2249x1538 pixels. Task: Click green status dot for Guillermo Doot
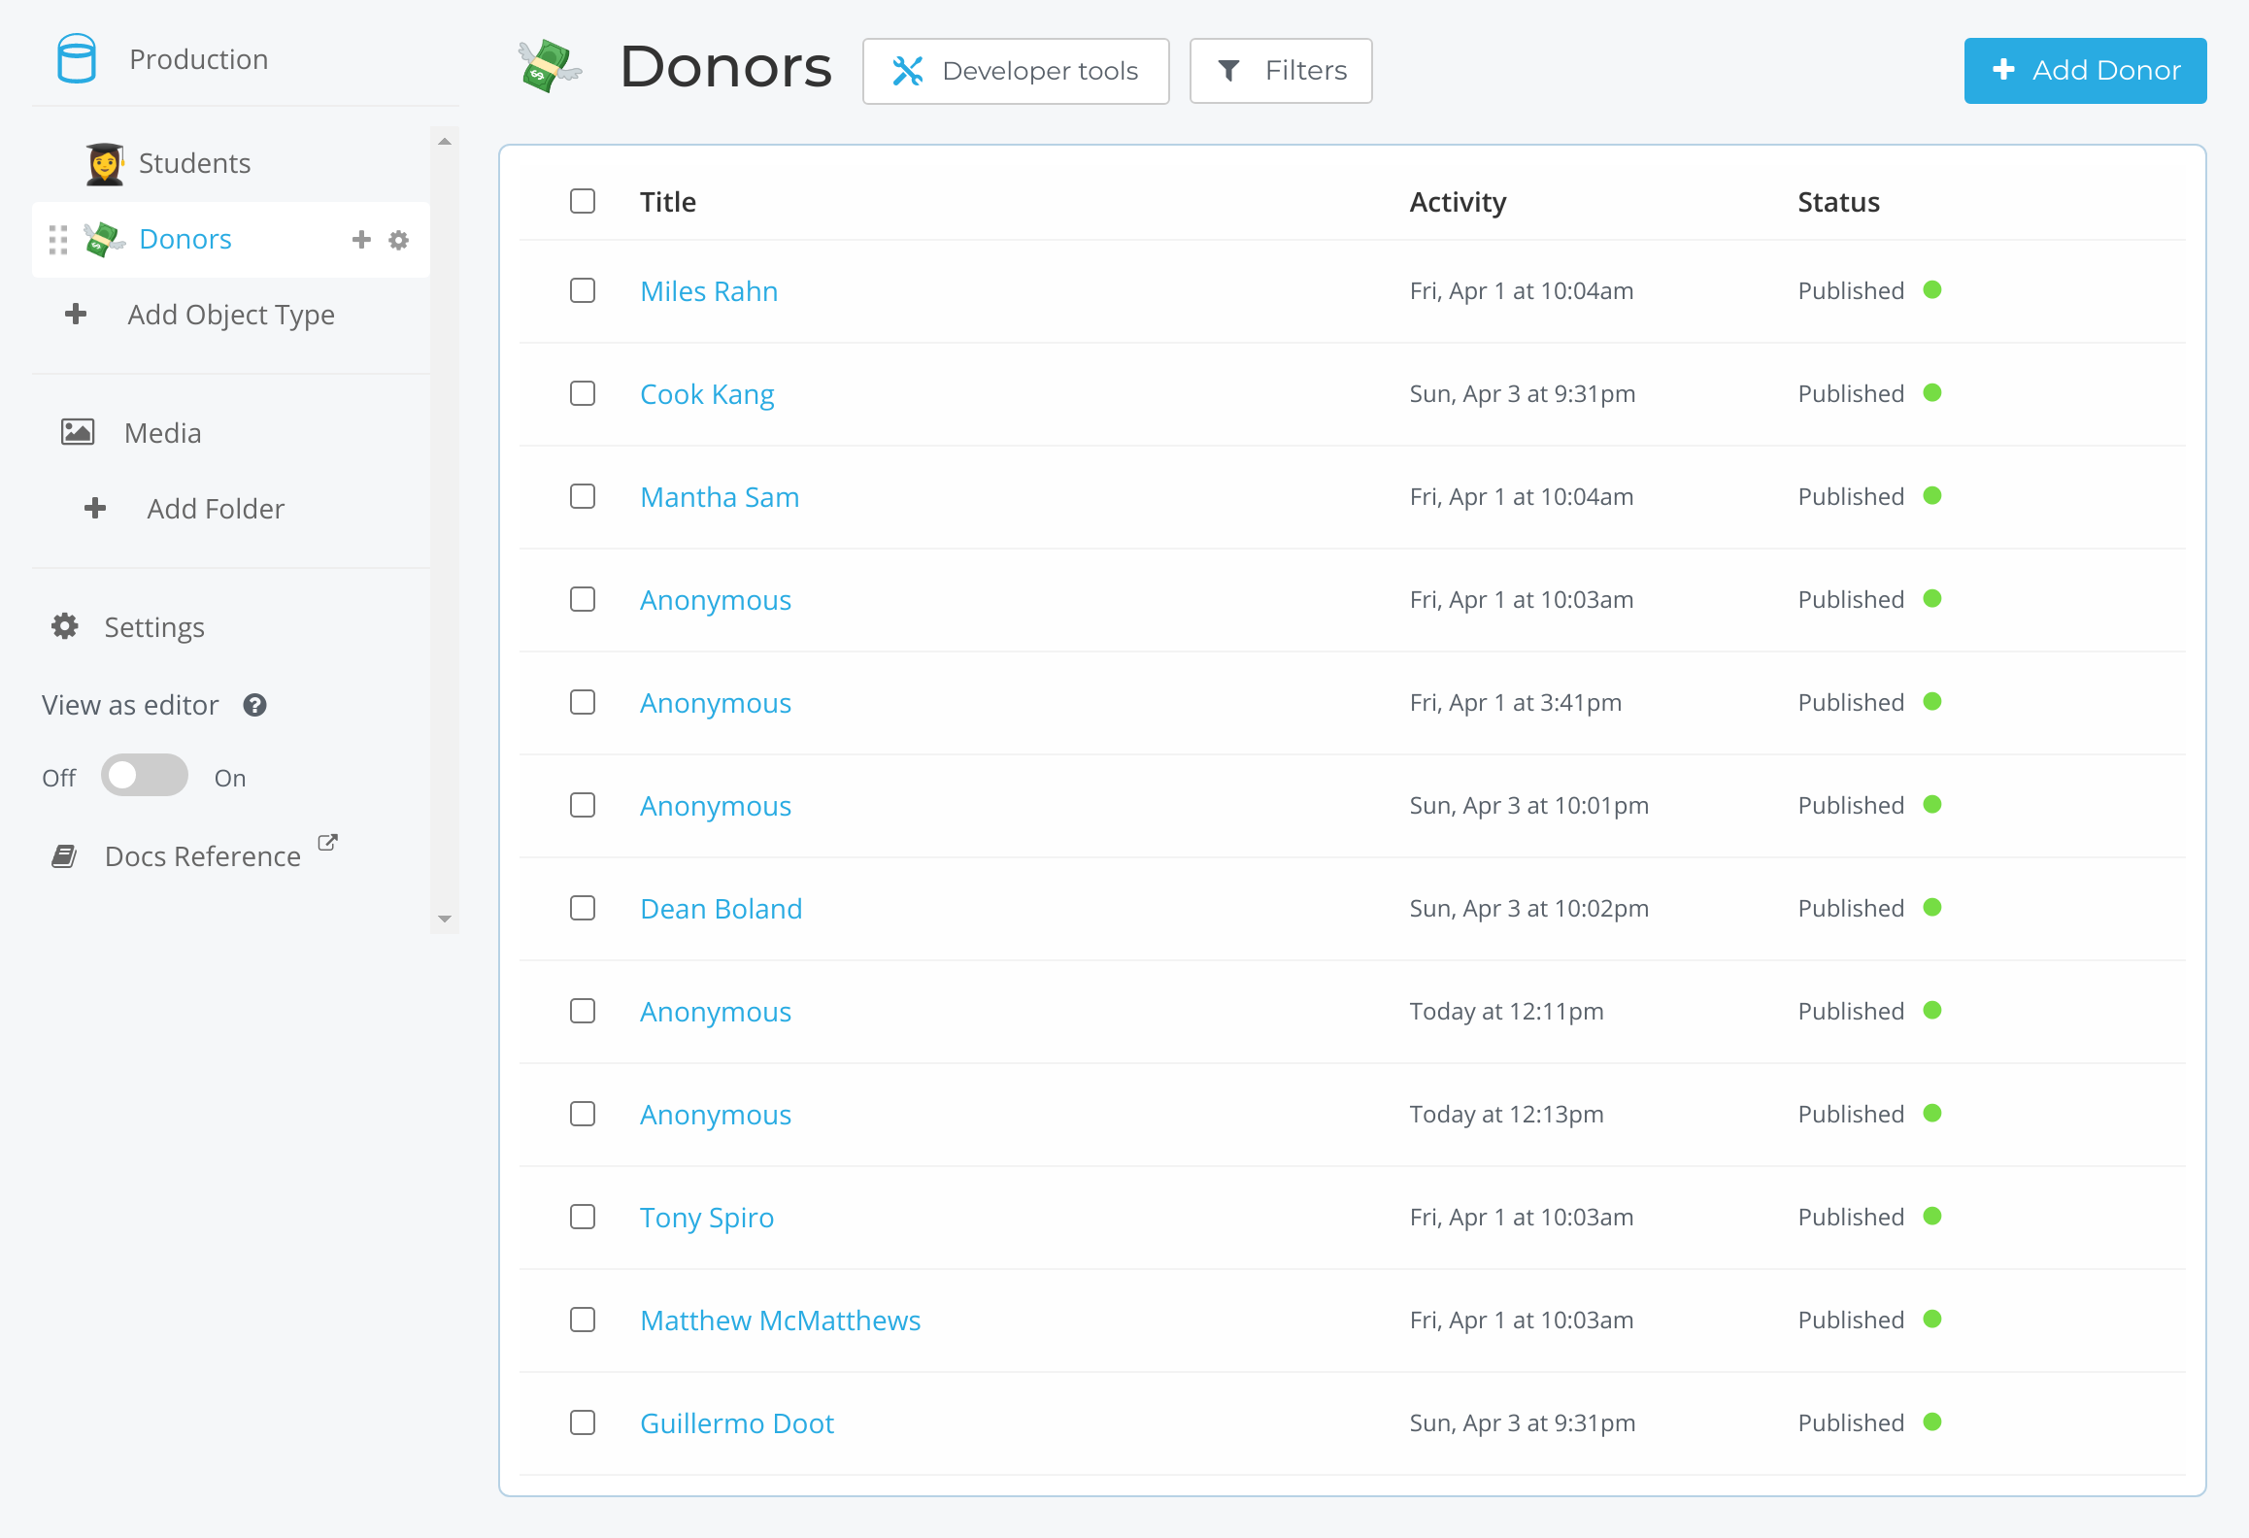1932,1422
